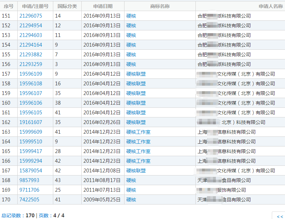Viewport: 285px width, 219px height.
Task: Open registration number 21296075 link
Action: (x=31, y=16)
